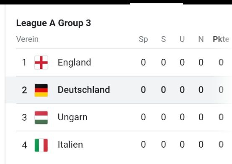The image size is (232, 164).
Task: Click the U draws column header
Action: [x=182, y=39]
